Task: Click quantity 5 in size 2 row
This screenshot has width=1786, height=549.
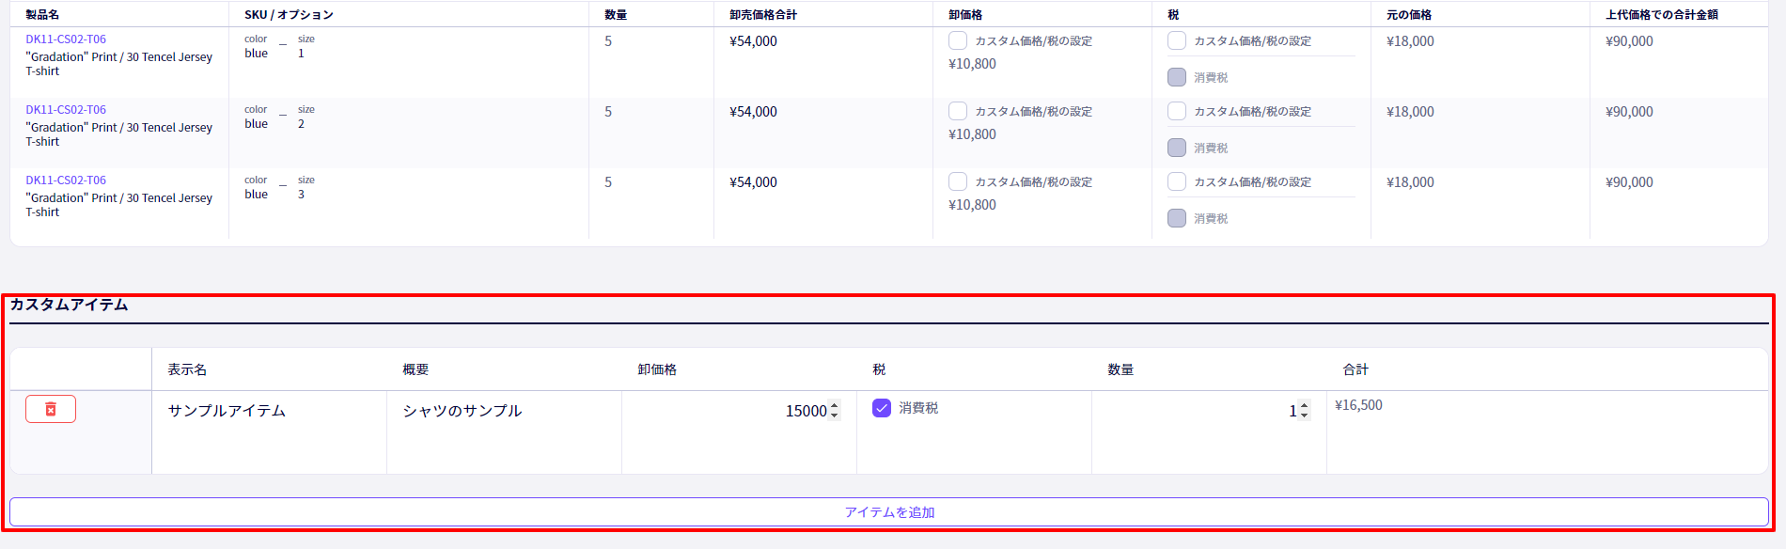Action: pos(608,112)
